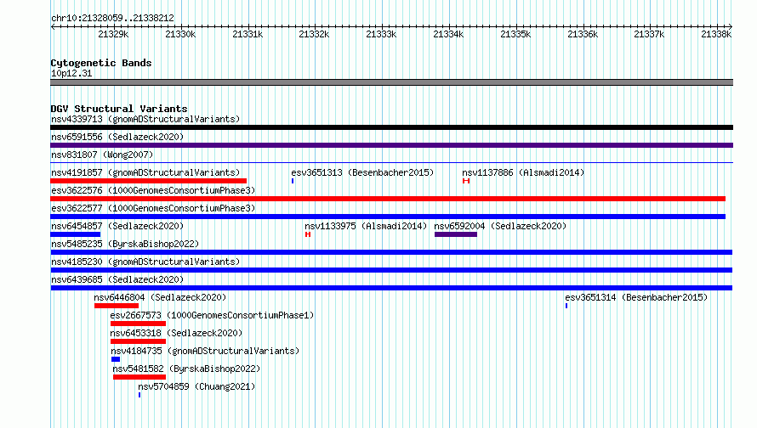This screenshot has height=428, width=757.
Task: Select the blue nsv6439685 variant bar
Action: click(x=391, y=288)
